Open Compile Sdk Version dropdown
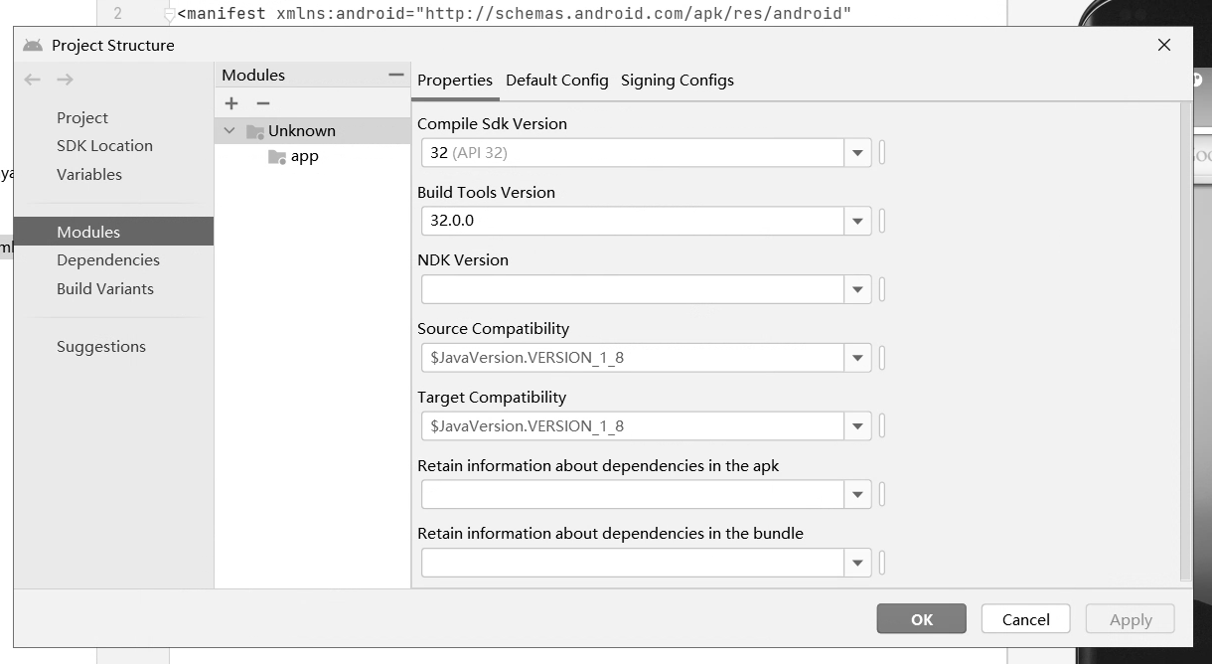The image size is (1212, 664). pyautogui.click(x=857, y=153)
